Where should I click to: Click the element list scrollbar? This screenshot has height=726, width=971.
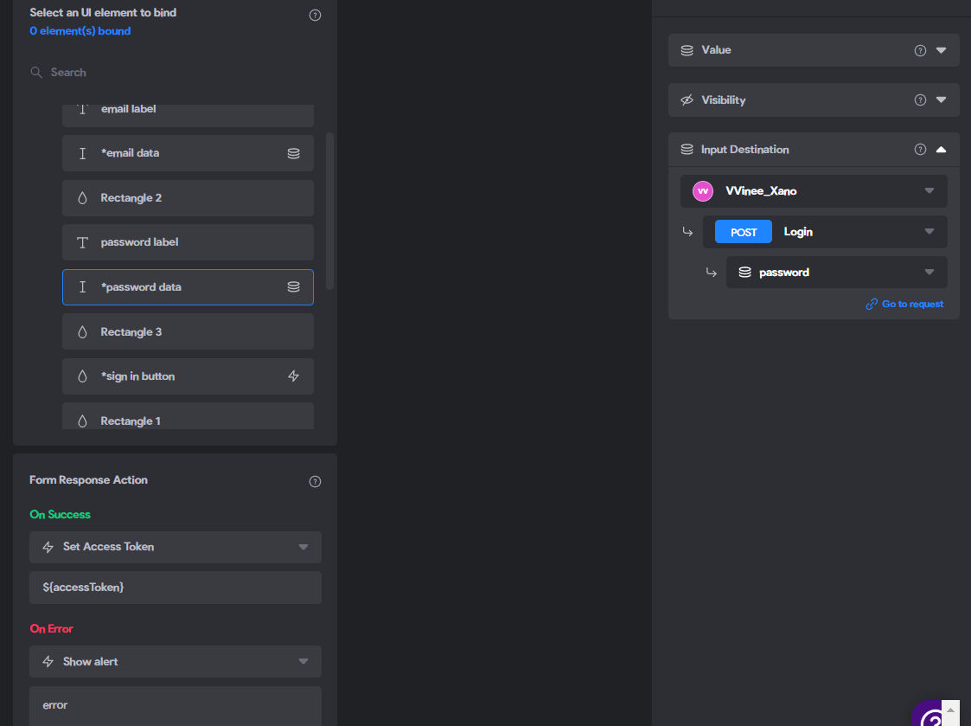(329, 211)
